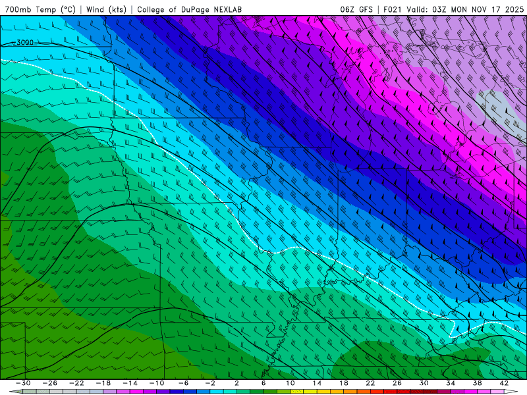
Task: Select the "30" color scale label
Action: 424,383
